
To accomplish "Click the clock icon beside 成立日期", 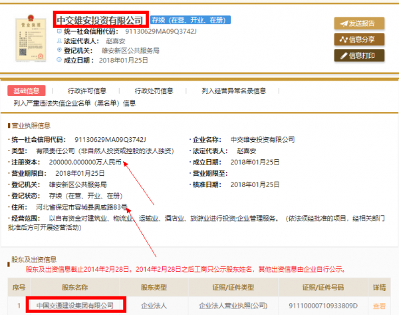I will coord(59,60).
